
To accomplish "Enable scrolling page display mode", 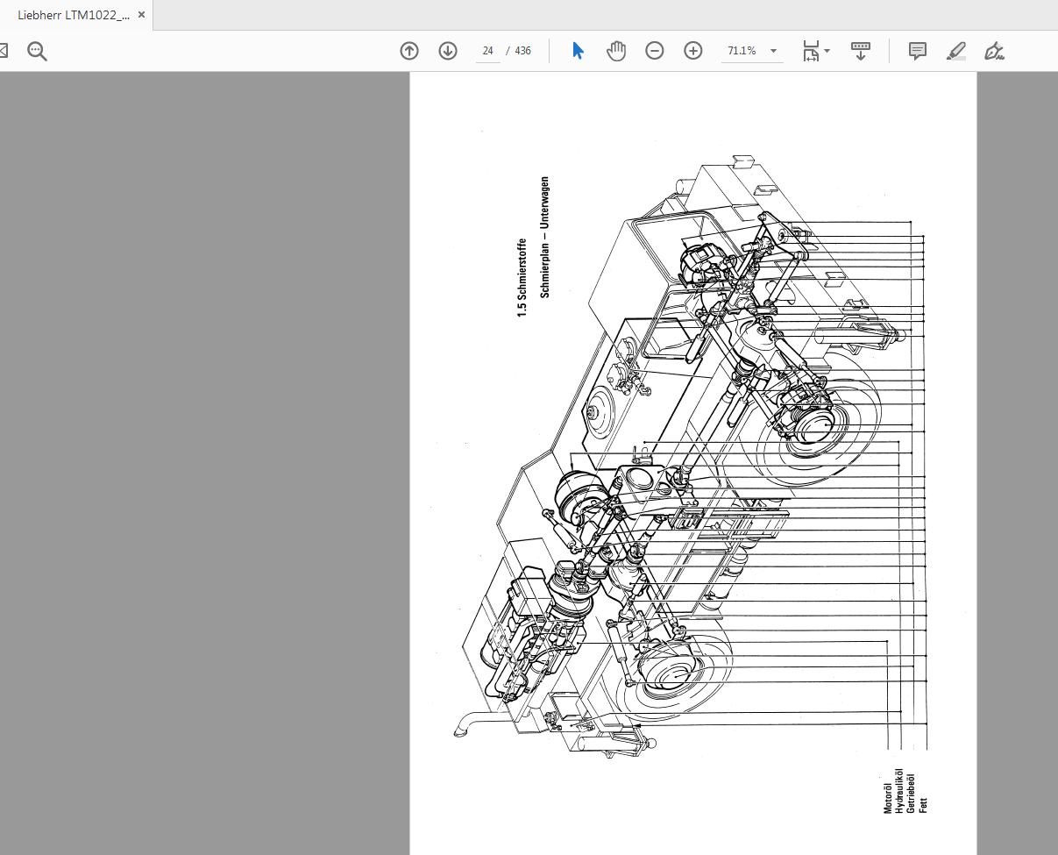I will pos(860,51).
